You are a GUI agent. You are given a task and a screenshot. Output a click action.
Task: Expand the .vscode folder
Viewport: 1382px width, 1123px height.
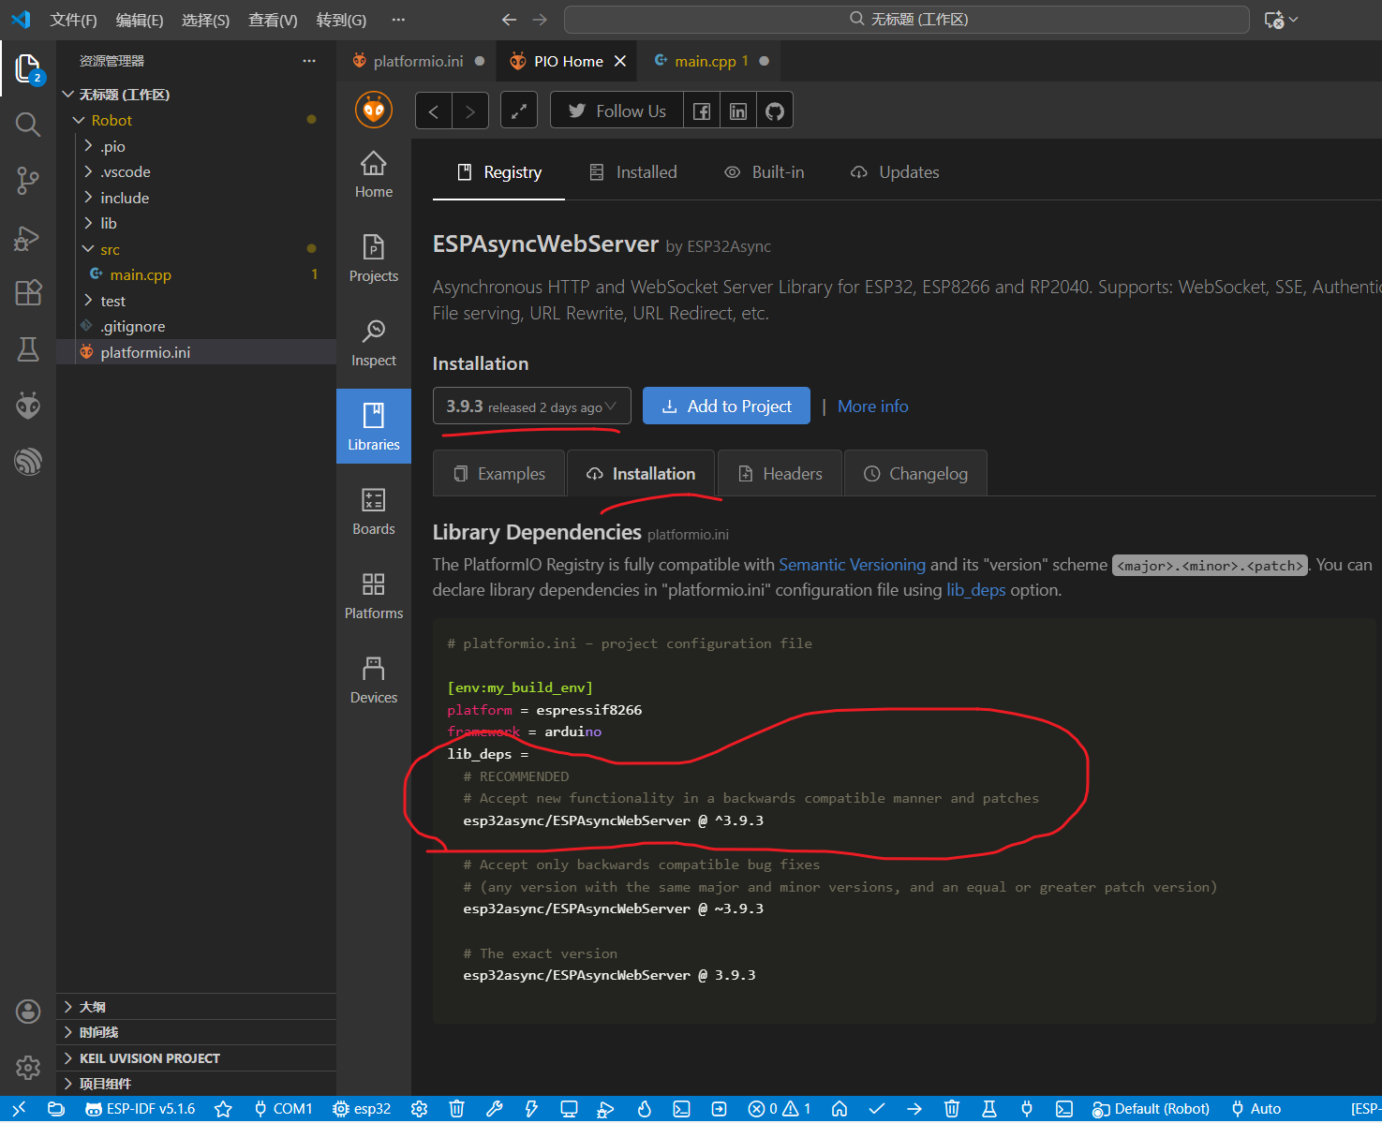click(88, 171)
